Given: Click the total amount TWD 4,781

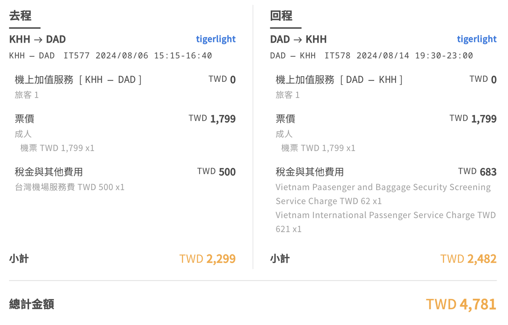Looking at the screenshot, I should pyautogui.click(x=461, y=304).
